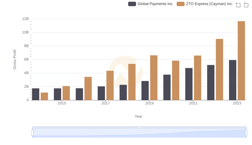Click the 12B y-axis label
252x145 pixels.
point(26,19)
